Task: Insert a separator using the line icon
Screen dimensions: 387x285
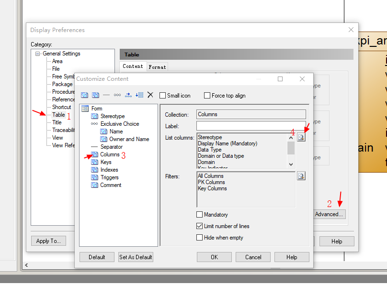Action: point(106,95)
